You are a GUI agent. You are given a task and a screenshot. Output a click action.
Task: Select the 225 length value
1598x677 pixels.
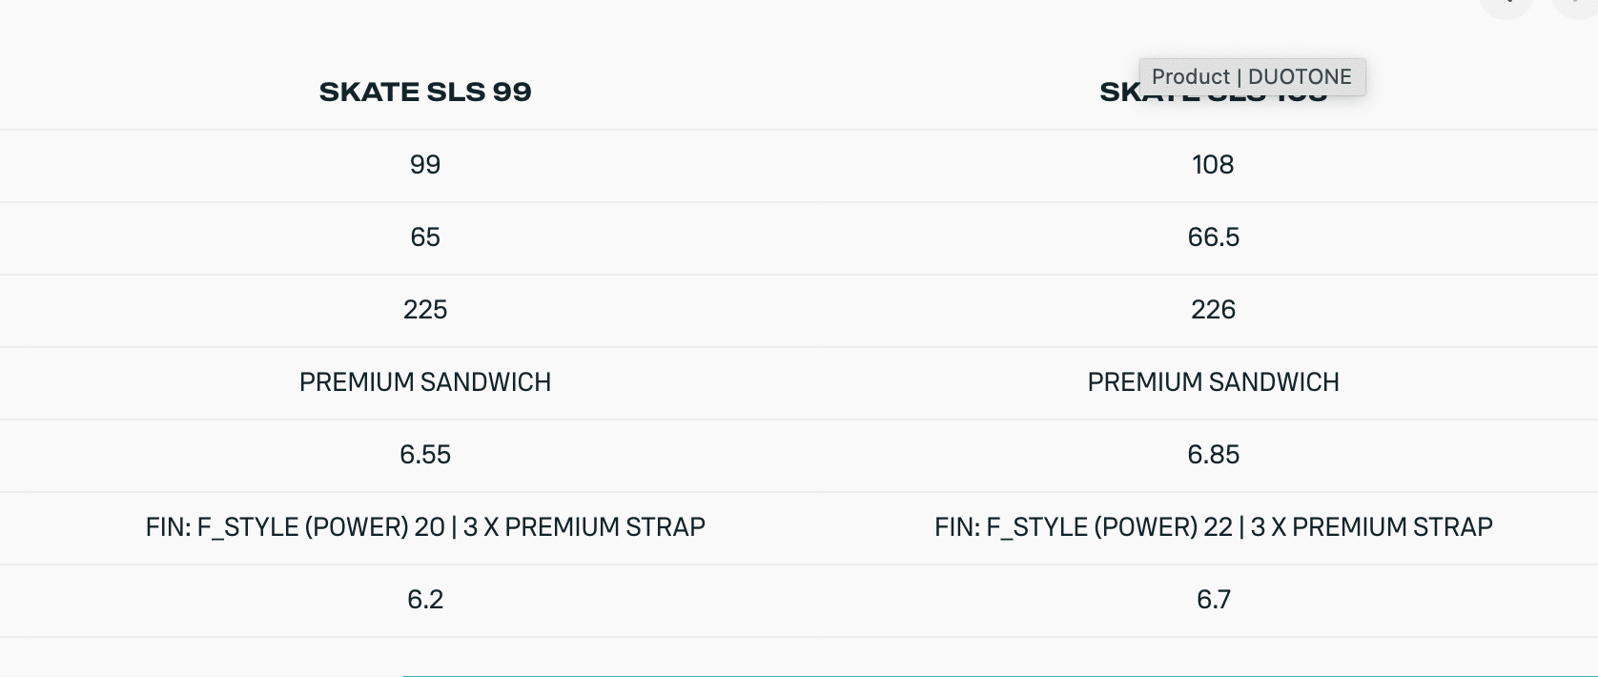pyautogui.click(x=425, y=310)
